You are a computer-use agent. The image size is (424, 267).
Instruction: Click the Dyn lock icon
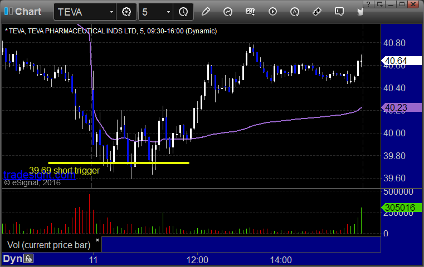click(28, 259)
